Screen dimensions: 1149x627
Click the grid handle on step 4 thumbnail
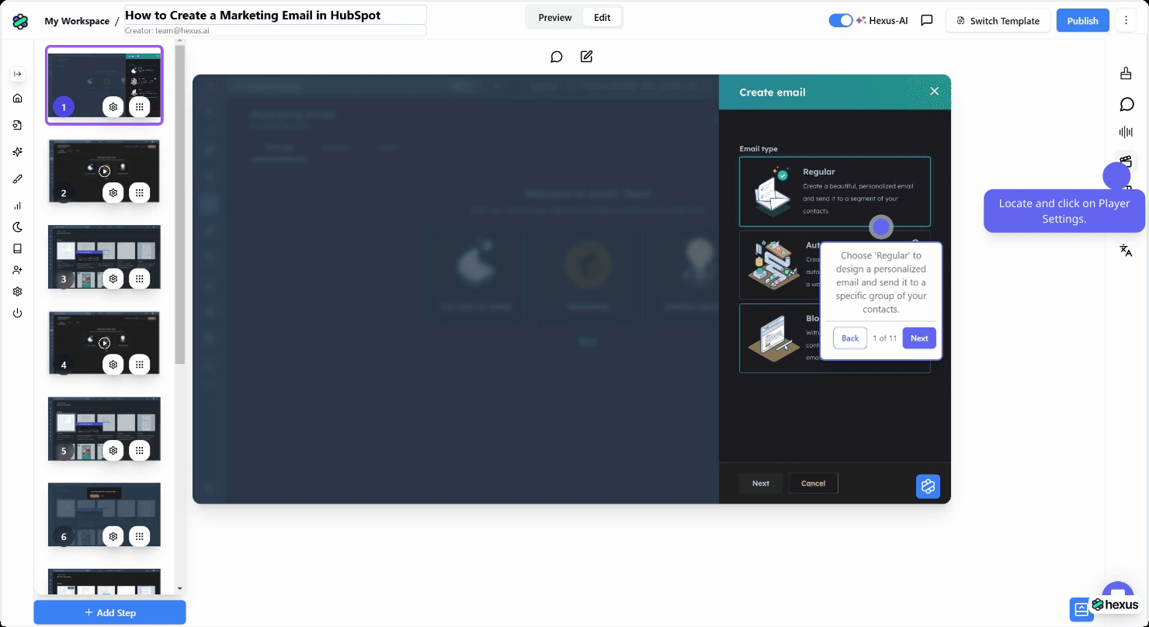(x=140, y=365)
